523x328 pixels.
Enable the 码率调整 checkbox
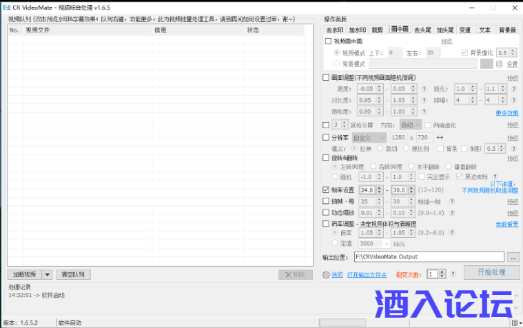[x=327, y=223]
